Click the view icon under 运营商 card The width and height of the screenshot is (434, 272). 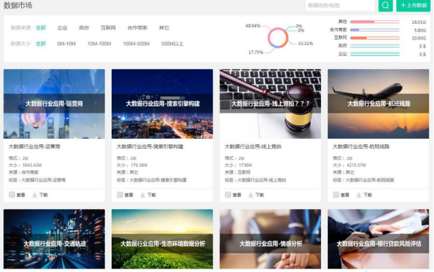point(12,195)
